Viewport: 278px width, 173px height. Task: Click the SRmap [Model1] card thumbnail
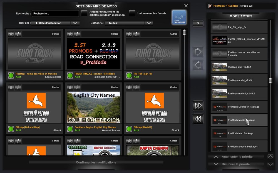153,107
